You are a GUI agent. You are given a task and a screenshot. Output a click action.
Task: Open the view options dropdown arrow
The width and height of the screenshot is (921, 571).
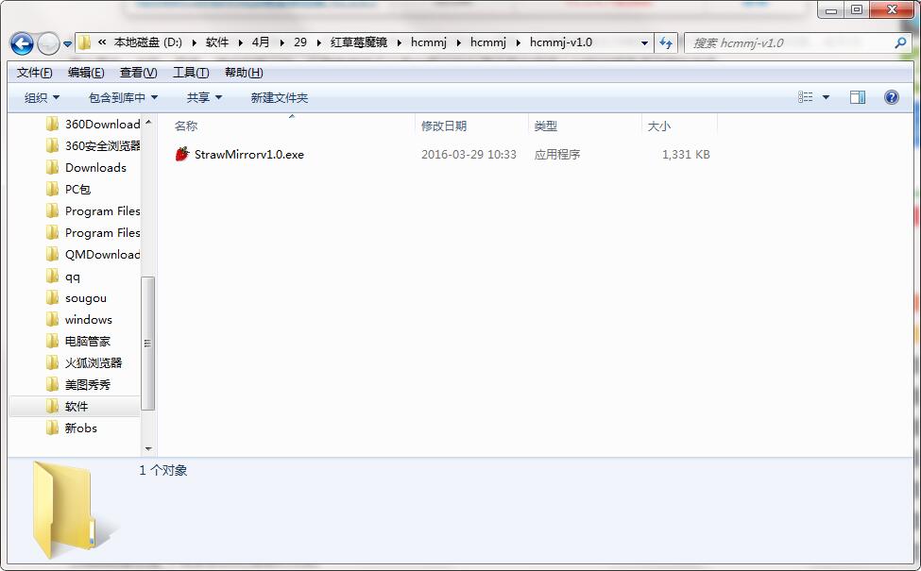point(826,97)
